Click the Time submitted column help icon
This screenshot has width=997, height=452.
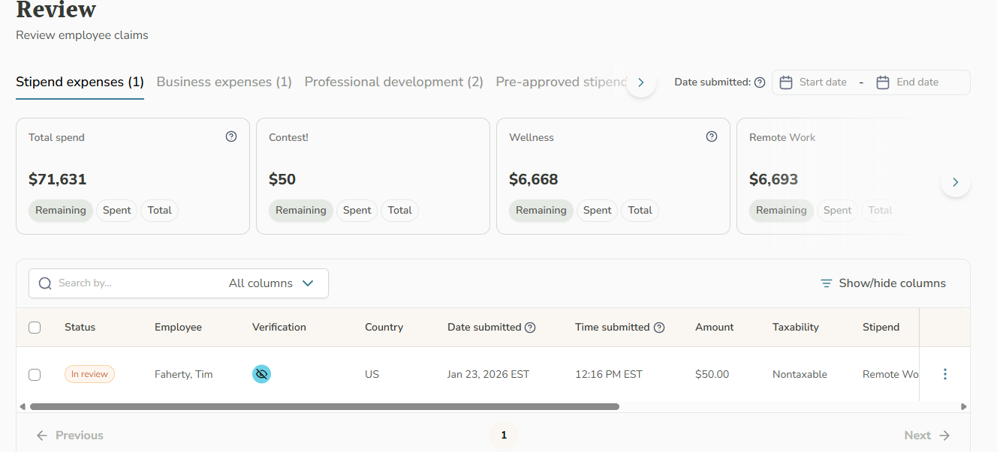tap(659, 328)
